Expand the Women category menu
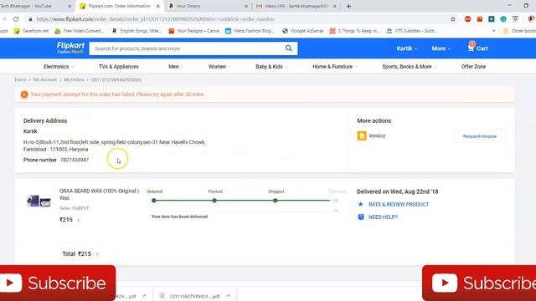 tap(219, 67)
